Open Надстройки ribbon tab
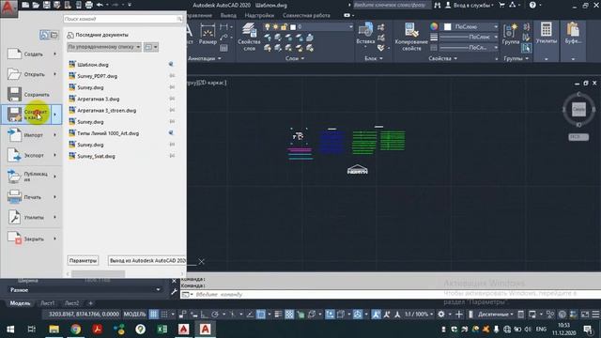The width and height of the screenshot is (601, 338). pyautogui.click(x=259, y=15)
